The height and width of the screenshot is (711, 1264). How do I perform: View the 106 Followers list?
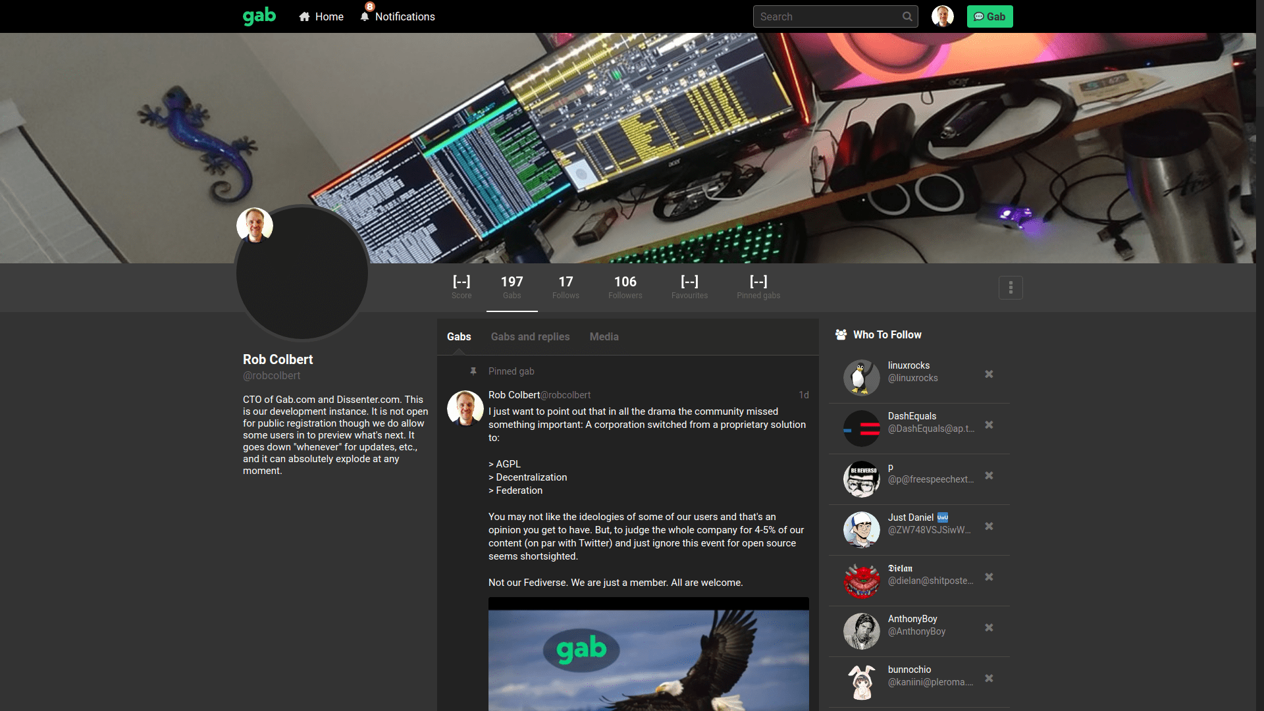625,287
